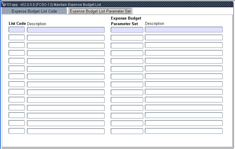
Task: Focus the seventh row Expense Budget Parameter Set field
Action: point(127,77)
